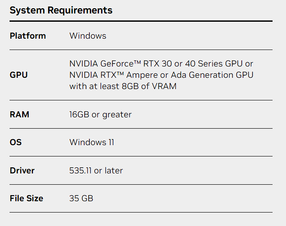
Task: Click the Driver row label
Action: pos(23,170)
